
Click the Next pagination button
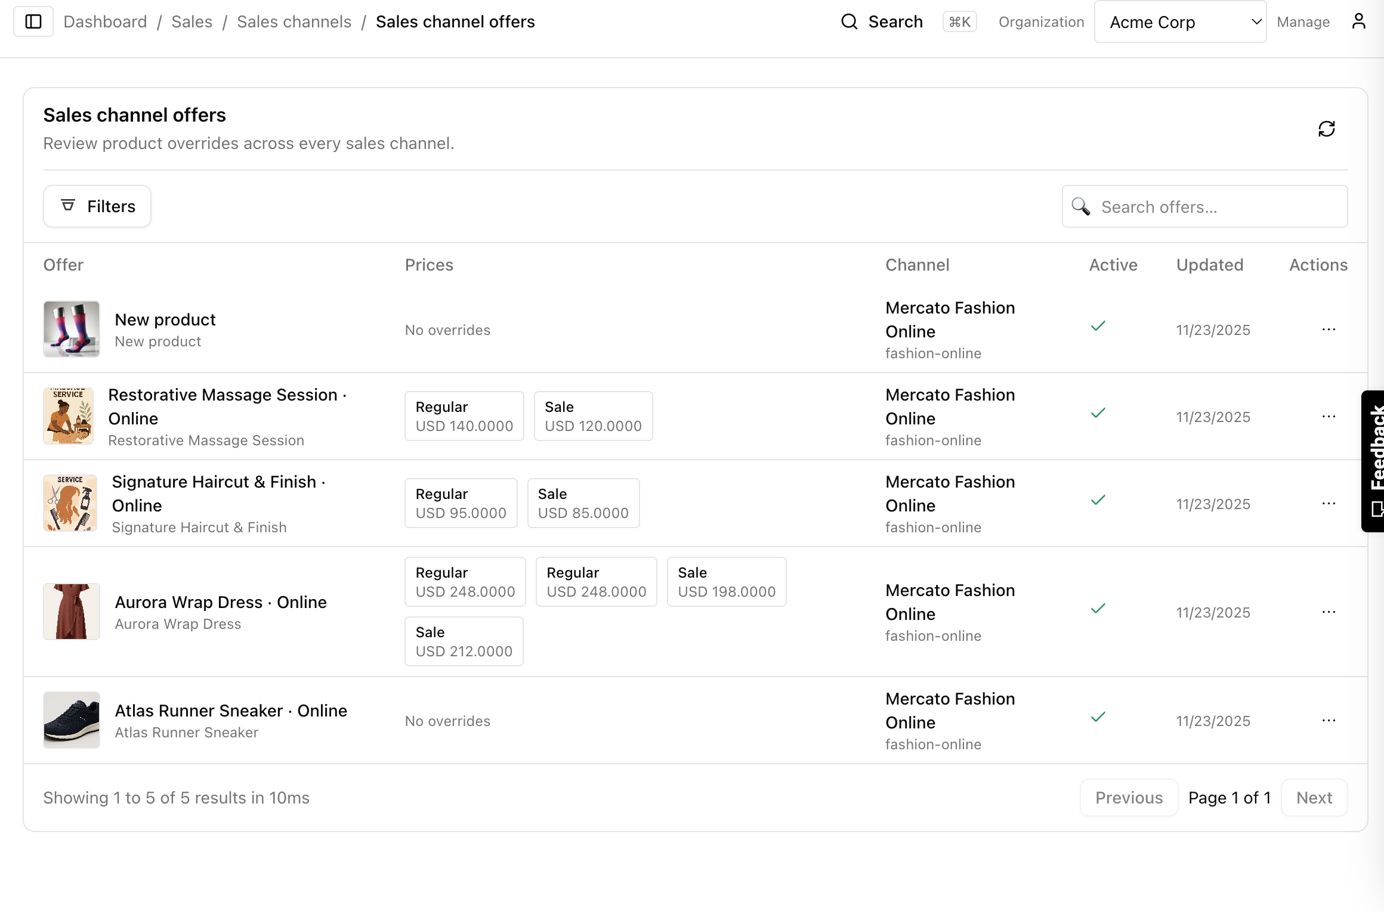(1314, 797)
